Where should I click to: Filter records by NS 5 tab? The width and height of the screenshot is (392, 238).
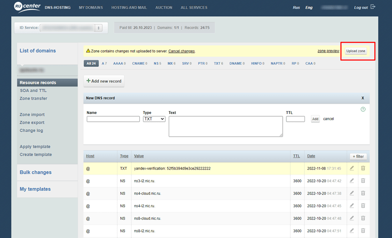[x=157, y=63]
